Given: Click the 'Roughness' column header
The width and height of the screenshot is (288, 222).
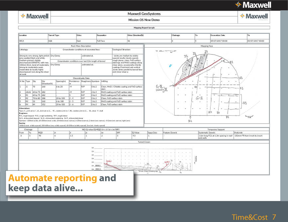Looking at the screenshot, I should point(86,81).
